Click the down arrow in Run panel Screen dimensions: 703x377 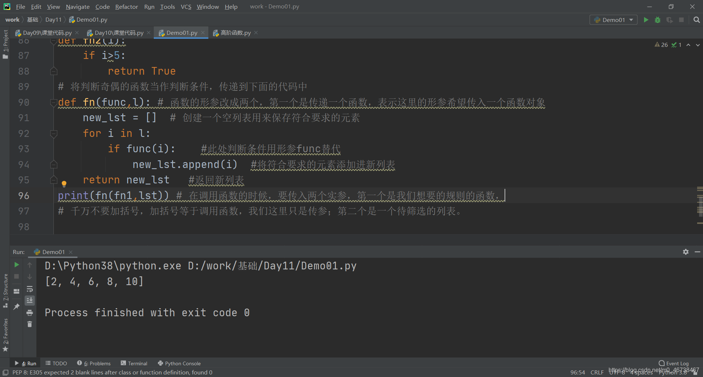pyautogui.click(x=30, y=276)
